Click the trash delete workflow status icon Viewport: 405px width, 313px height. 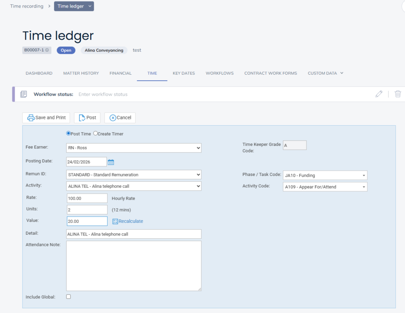click(398, 94)
